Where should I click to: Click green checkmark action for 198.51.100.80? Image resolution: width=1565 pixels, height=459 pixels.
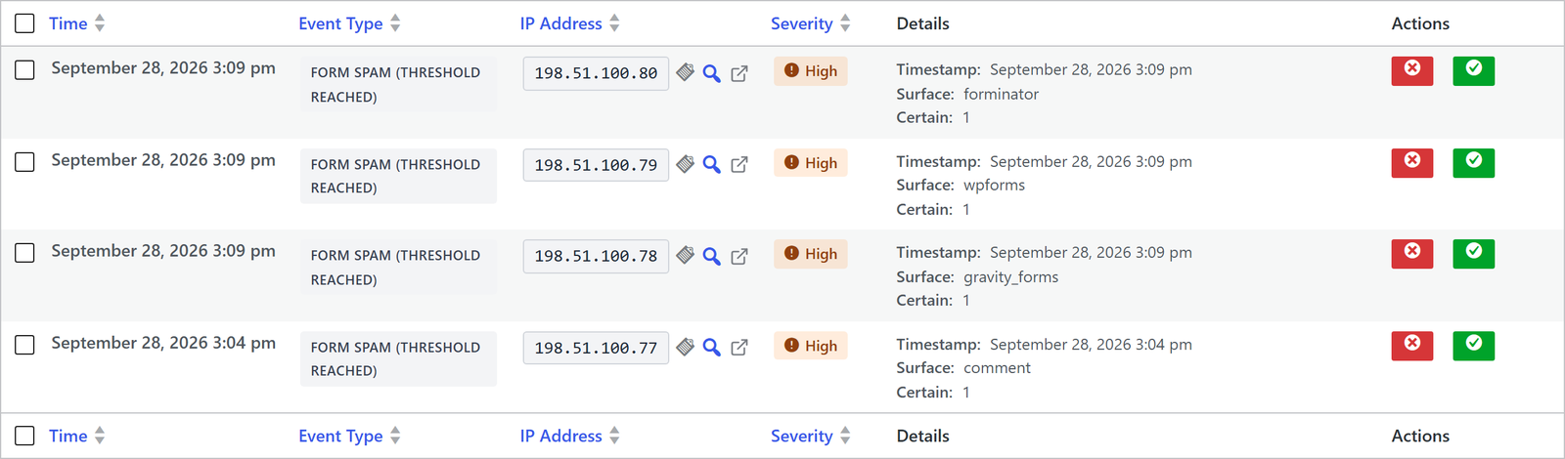[1474, 71]
